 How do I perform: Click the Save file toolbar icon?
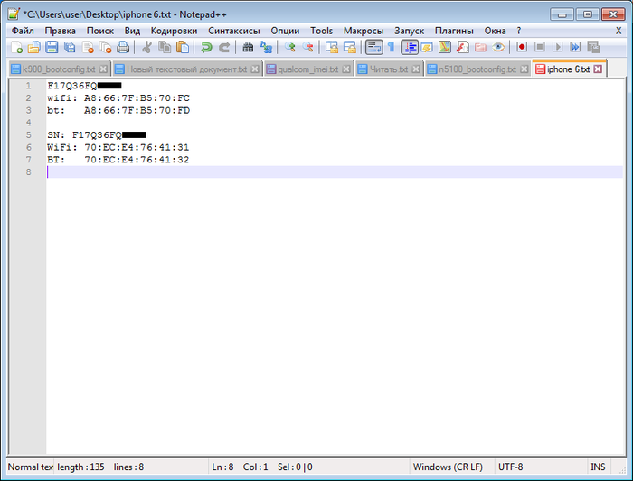tap(52, 47)
